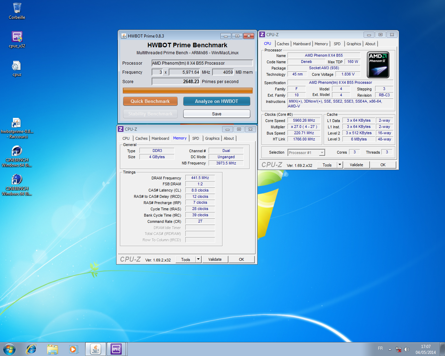Image resolution: width=445 pixels, height=356 pixels.
Task: Select the About tab in the upper CPU-Z window
Action: pyautogui.click(x=370, y=44)
